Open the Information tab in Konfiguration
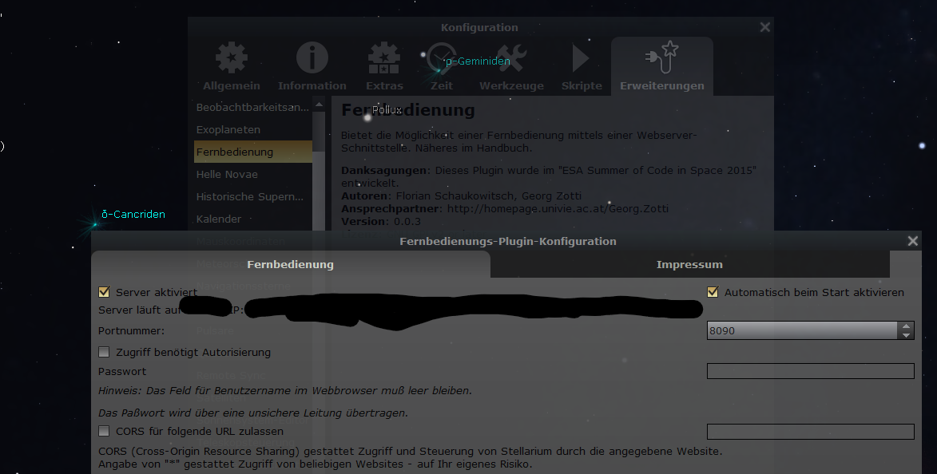Image resolution: width=937 pixels, height=474 pixels. pos(312,66)
